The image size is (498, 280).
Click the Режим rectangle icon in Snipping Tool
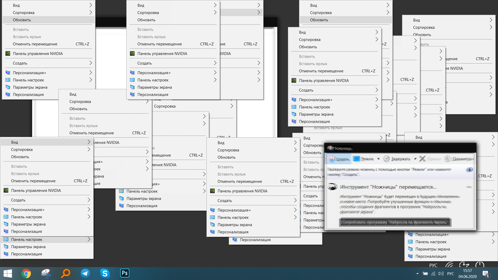tap(357, 159)
